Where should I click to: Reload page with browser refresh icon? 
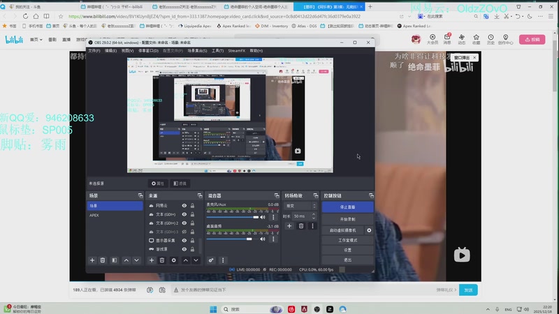[x=25, y=16]
